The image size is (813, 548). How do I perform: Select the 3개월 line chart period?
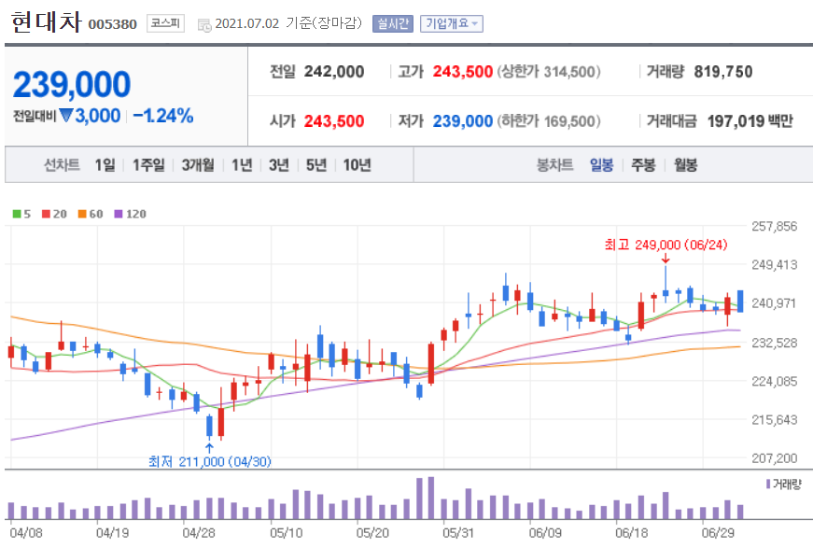198,165
